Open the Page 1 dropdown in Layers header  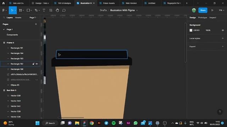point(33,18)
